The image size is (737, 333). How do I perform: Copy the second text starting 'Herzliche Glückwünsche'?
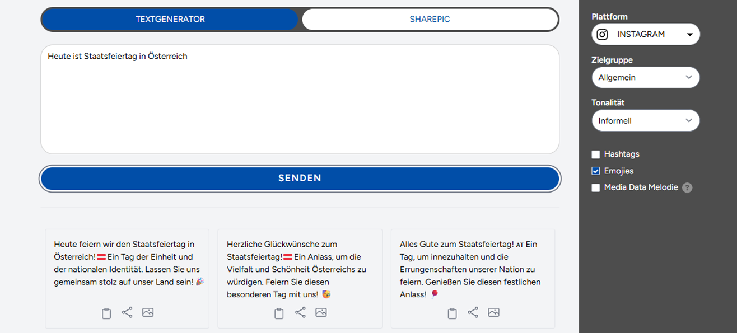pyautogui.click(x=279, y=313)
